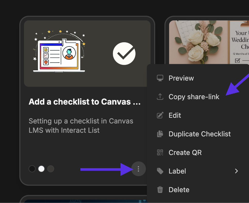Screen dimensions: 249x203
Task: Click the white checkmark circle on the cover
Action: tap(124, 53)
